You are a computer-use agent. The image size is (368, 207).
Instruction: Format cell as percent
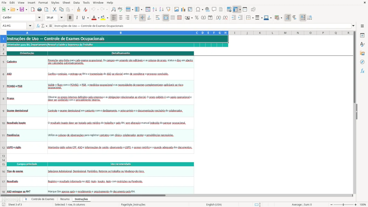pyautogui.click(x=197, y=18)
